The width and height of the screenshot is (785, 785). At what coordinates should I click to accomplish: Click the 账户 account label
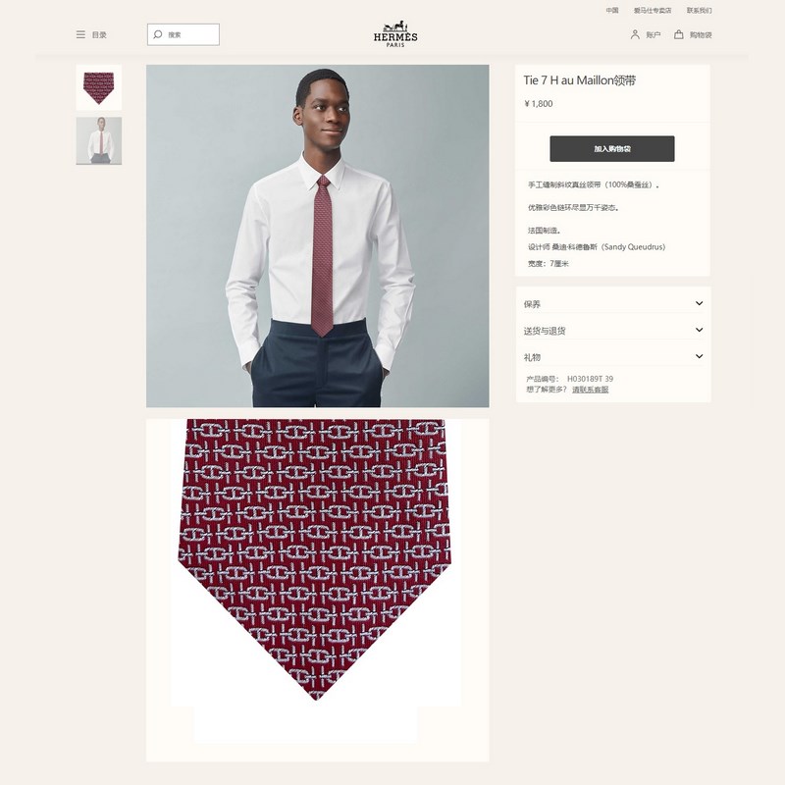653,34
